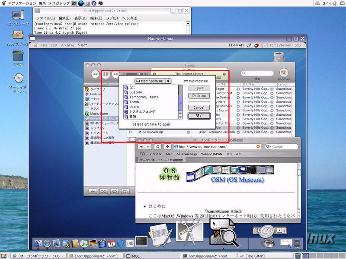Click Yahoo! JAPAN bookmark in Safari
The height and width of the screenshot is (259, 346).
point(211,154)
